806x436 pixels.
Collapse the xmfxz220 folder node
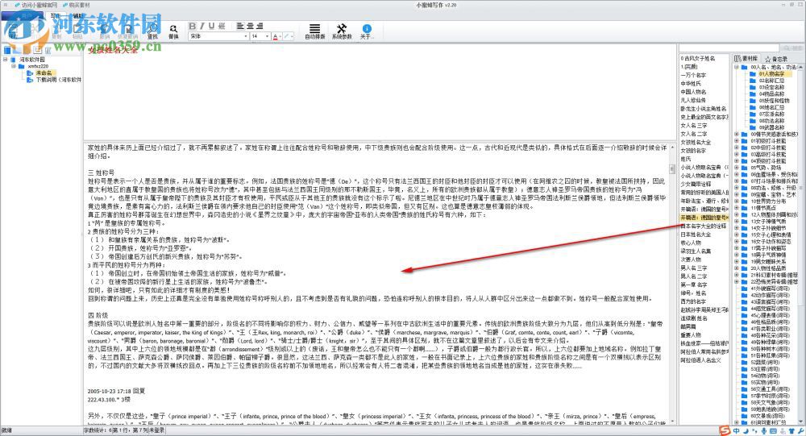click(x=14, y=66)
